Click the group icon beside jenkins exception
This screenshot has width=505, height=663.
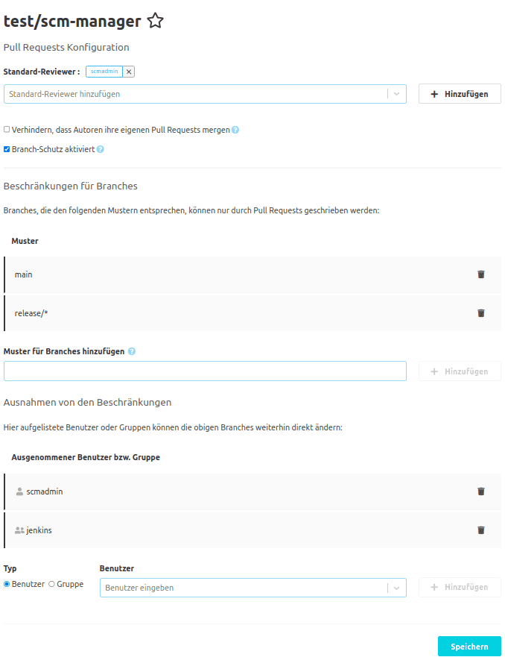(x=17, y=530)
